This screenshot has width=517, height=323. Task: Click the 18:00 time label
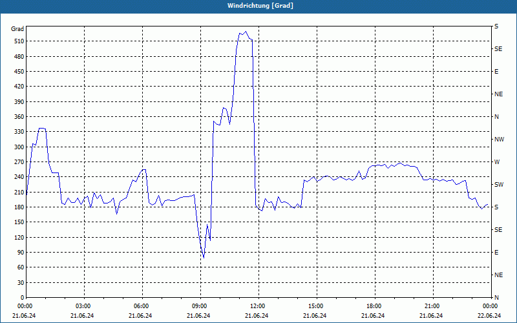pos(374,306)
